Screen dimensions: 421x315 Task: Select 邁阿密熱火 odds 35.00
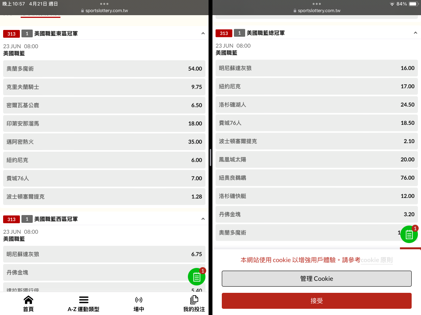(x=104, y=142)
